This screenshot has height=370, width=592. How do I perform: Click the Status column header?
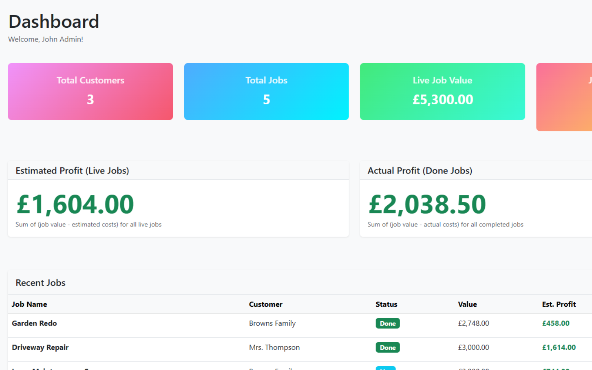coord(386,304)
